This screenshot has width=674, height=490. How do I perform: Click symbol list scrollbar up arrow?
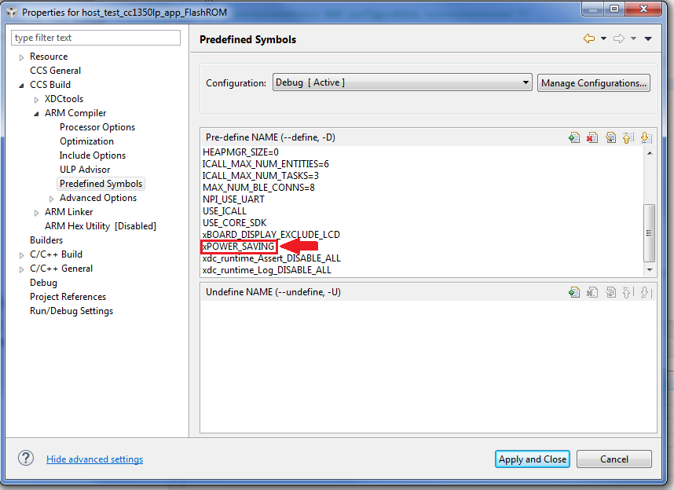[x=650, y=153]
